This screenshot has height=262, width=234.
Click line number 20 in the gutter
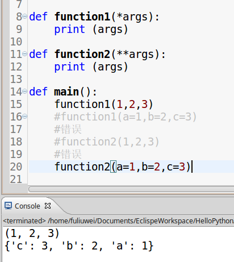16,167
